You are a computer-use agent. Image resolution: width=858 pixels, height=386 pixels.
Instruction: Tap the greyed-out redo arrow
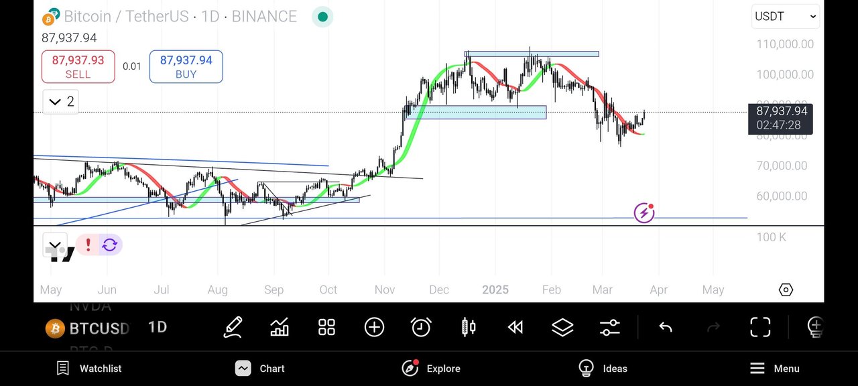tap(714, 327)
